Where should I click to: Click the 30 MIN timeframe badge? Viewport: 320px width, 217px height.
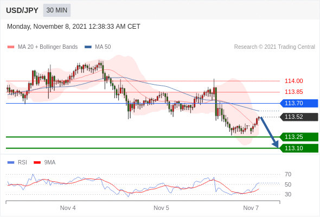click(x=57, y=10)
